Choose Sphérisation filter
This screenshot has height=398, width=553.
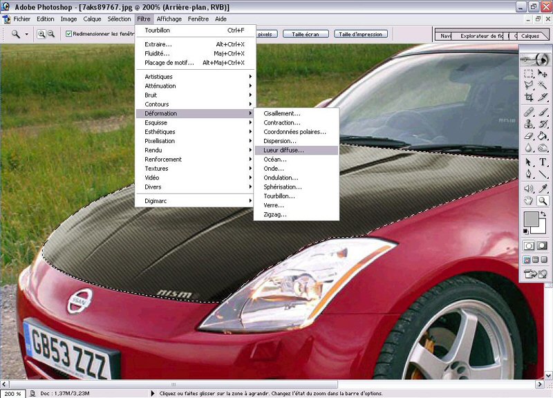pyautogui.click(x=297, y=187)
